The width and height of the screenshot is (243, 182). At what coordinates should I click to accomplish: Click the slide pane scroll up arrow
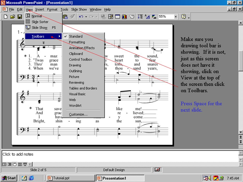point(240,23)
